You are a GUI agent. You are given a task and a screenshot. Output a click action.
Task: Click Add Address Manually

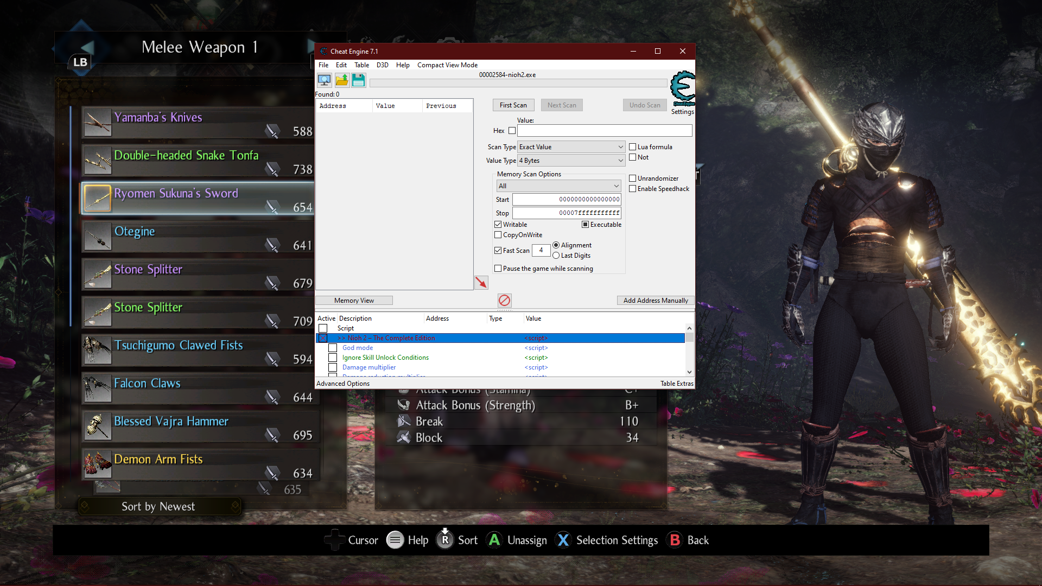[x=656, y=301]
